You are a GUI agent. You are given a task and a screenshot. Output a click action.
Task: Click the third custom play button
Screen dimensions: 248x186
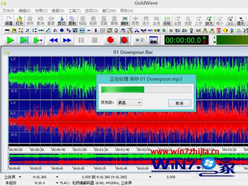tap(38, 40)
